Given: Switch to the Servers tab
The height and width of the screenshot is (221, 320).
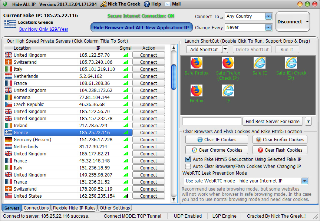Looking at the screenshot, I should coord(12,208).
